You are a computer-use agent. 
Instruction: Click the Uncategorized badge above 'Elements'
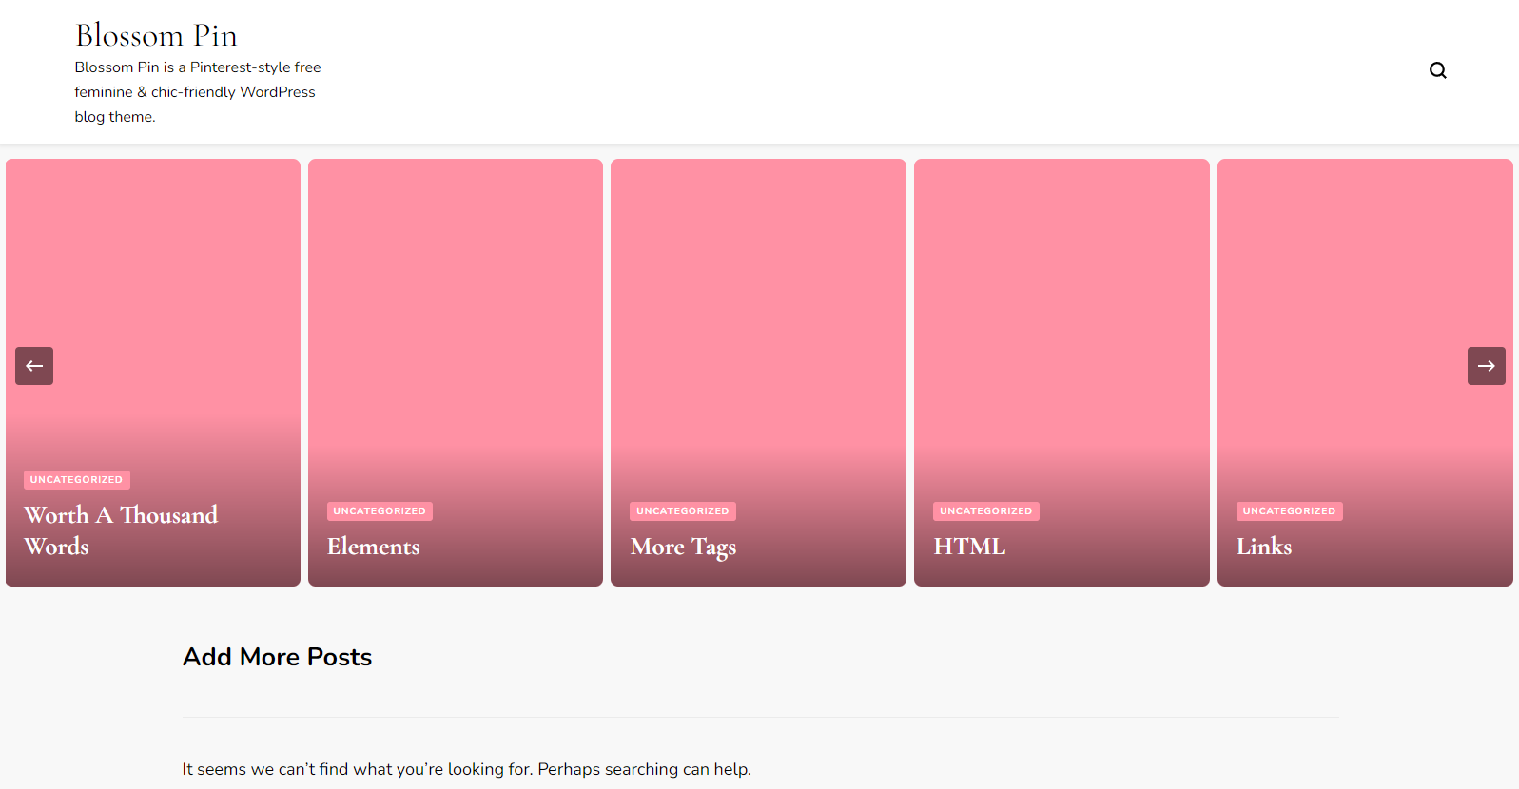tap(380, 511)
